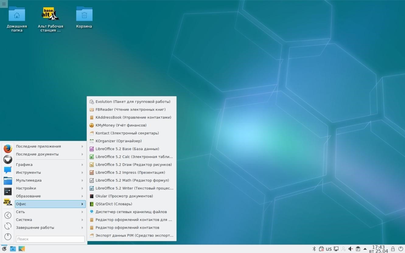The width and height of the screenshot is (405, 253).
Task: Launch Evolution groupware from the Office list
Action: [131, 102]
